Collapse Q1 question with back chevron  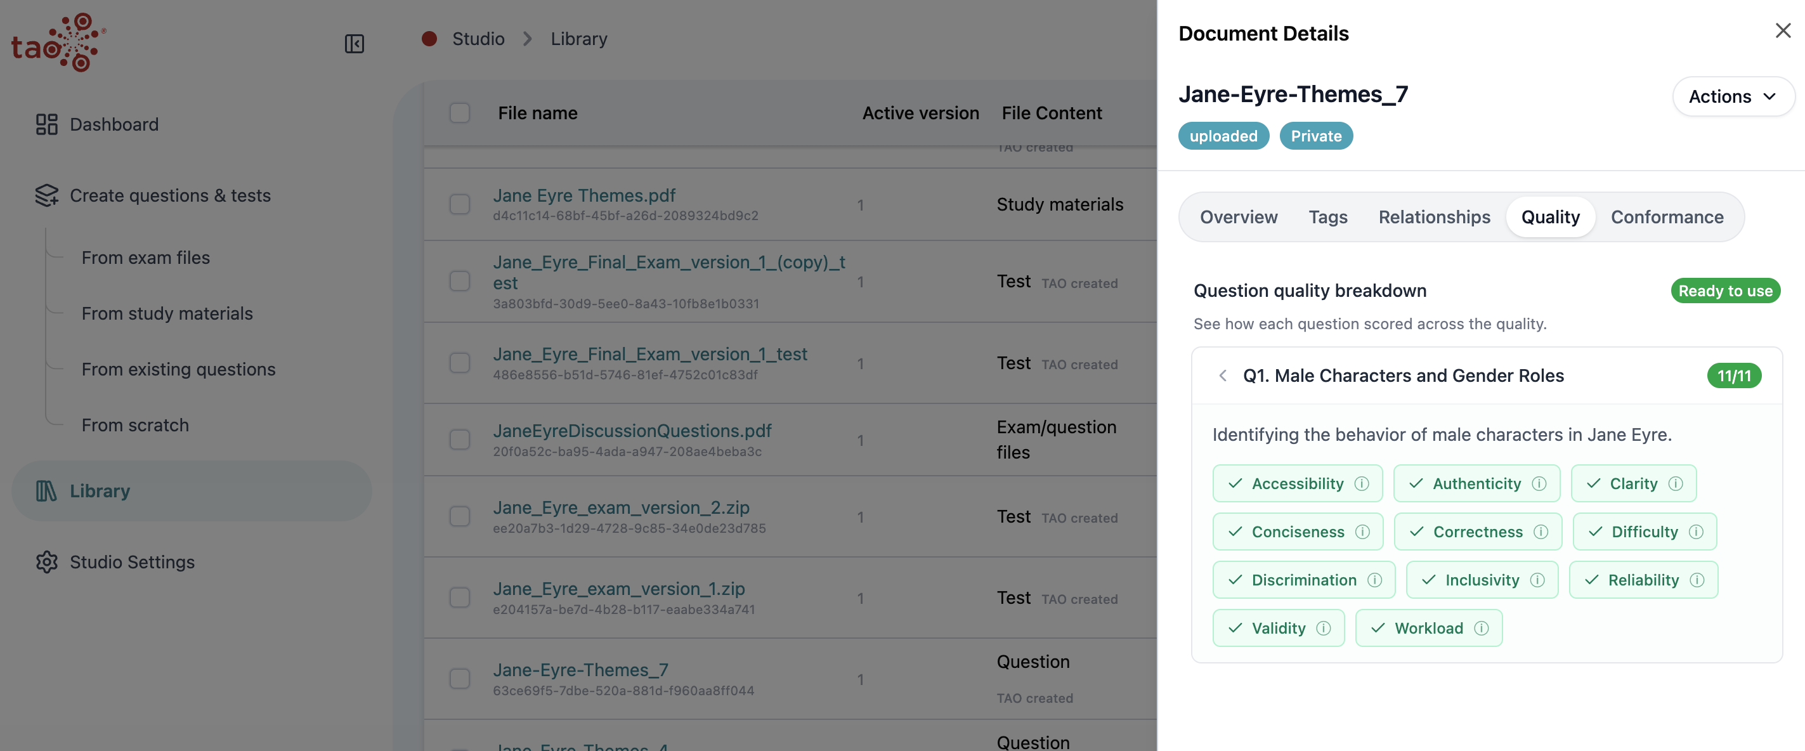point(1223,375)
